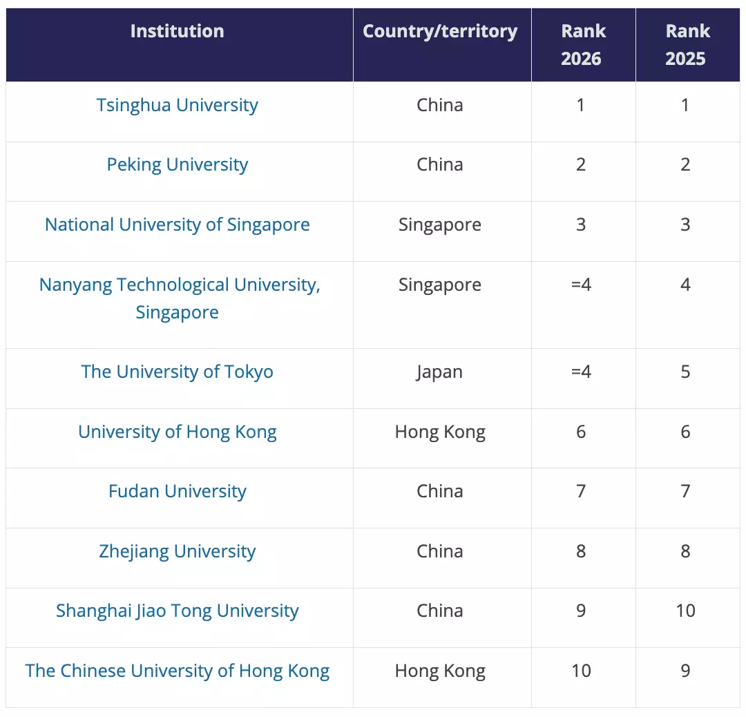Click the University of Tokyo's =4 rank
This screenshot has height=717, width=746.
(581, 372)
